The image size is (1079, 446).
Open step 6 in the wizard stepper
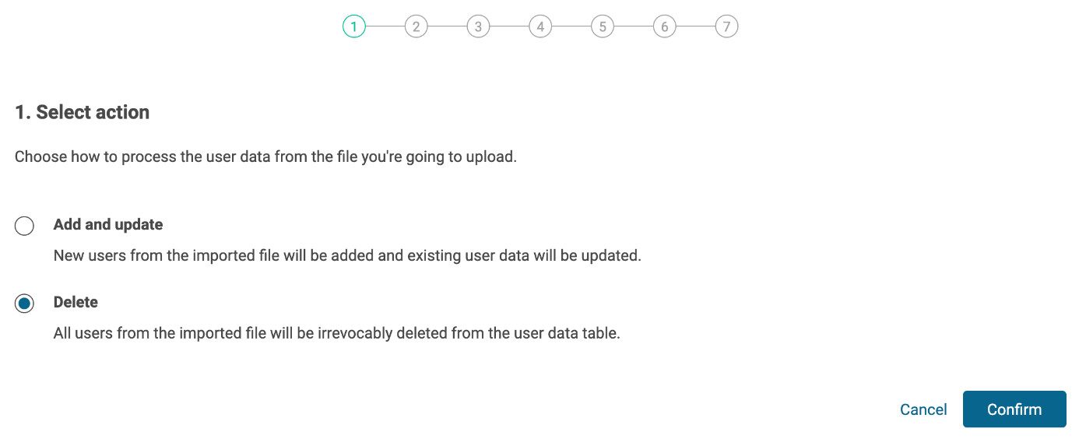pos(664,27)
